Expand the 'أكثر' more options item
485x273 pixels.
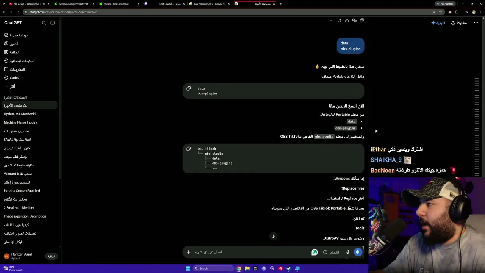(x=30, y=86)
